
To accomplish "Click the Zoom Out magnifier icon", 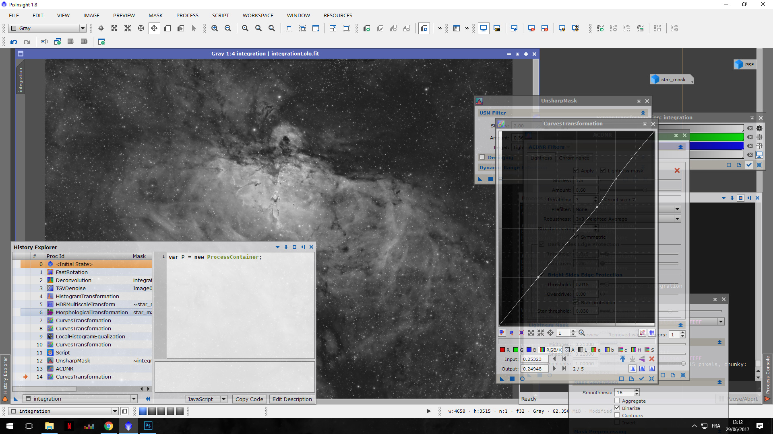I will (x=228, y=28).
